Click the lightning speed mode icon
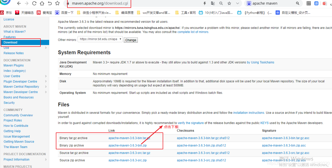The width and height of the screenshot is (332, 168). pyautogui.click(x=205, y=3)
